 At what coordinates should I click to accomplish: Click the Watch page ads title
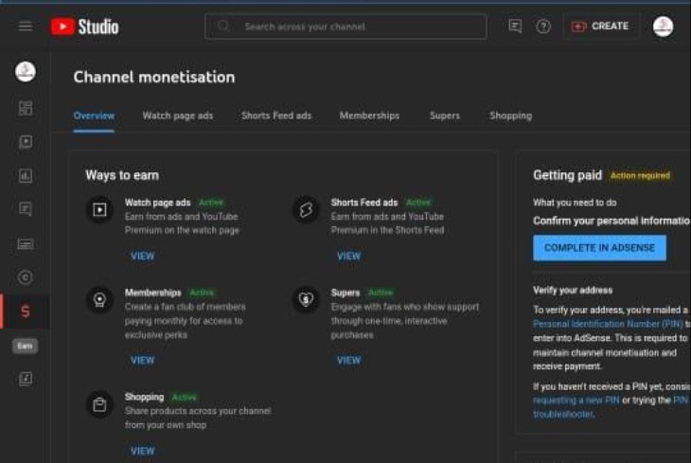coord(158,203)
